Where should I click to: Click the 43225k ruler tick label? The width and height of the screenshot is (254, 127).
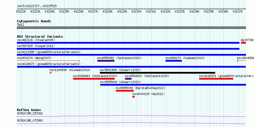64,12
